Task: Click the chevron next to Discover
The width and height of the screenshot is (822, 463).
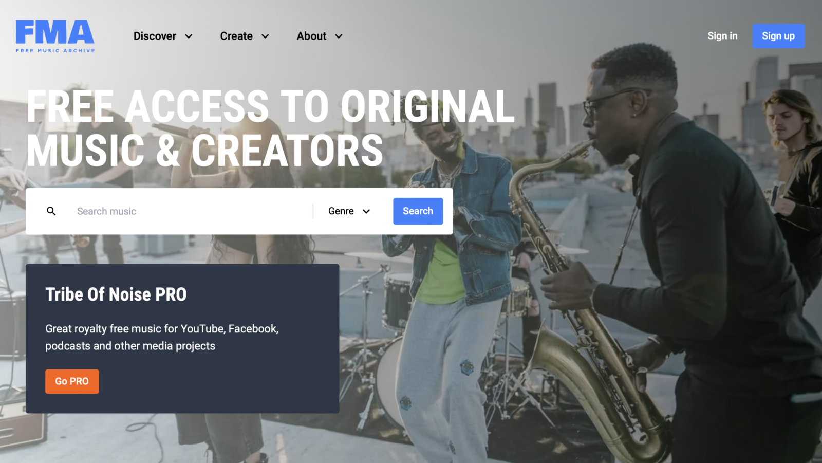Action: click(189, 36)
